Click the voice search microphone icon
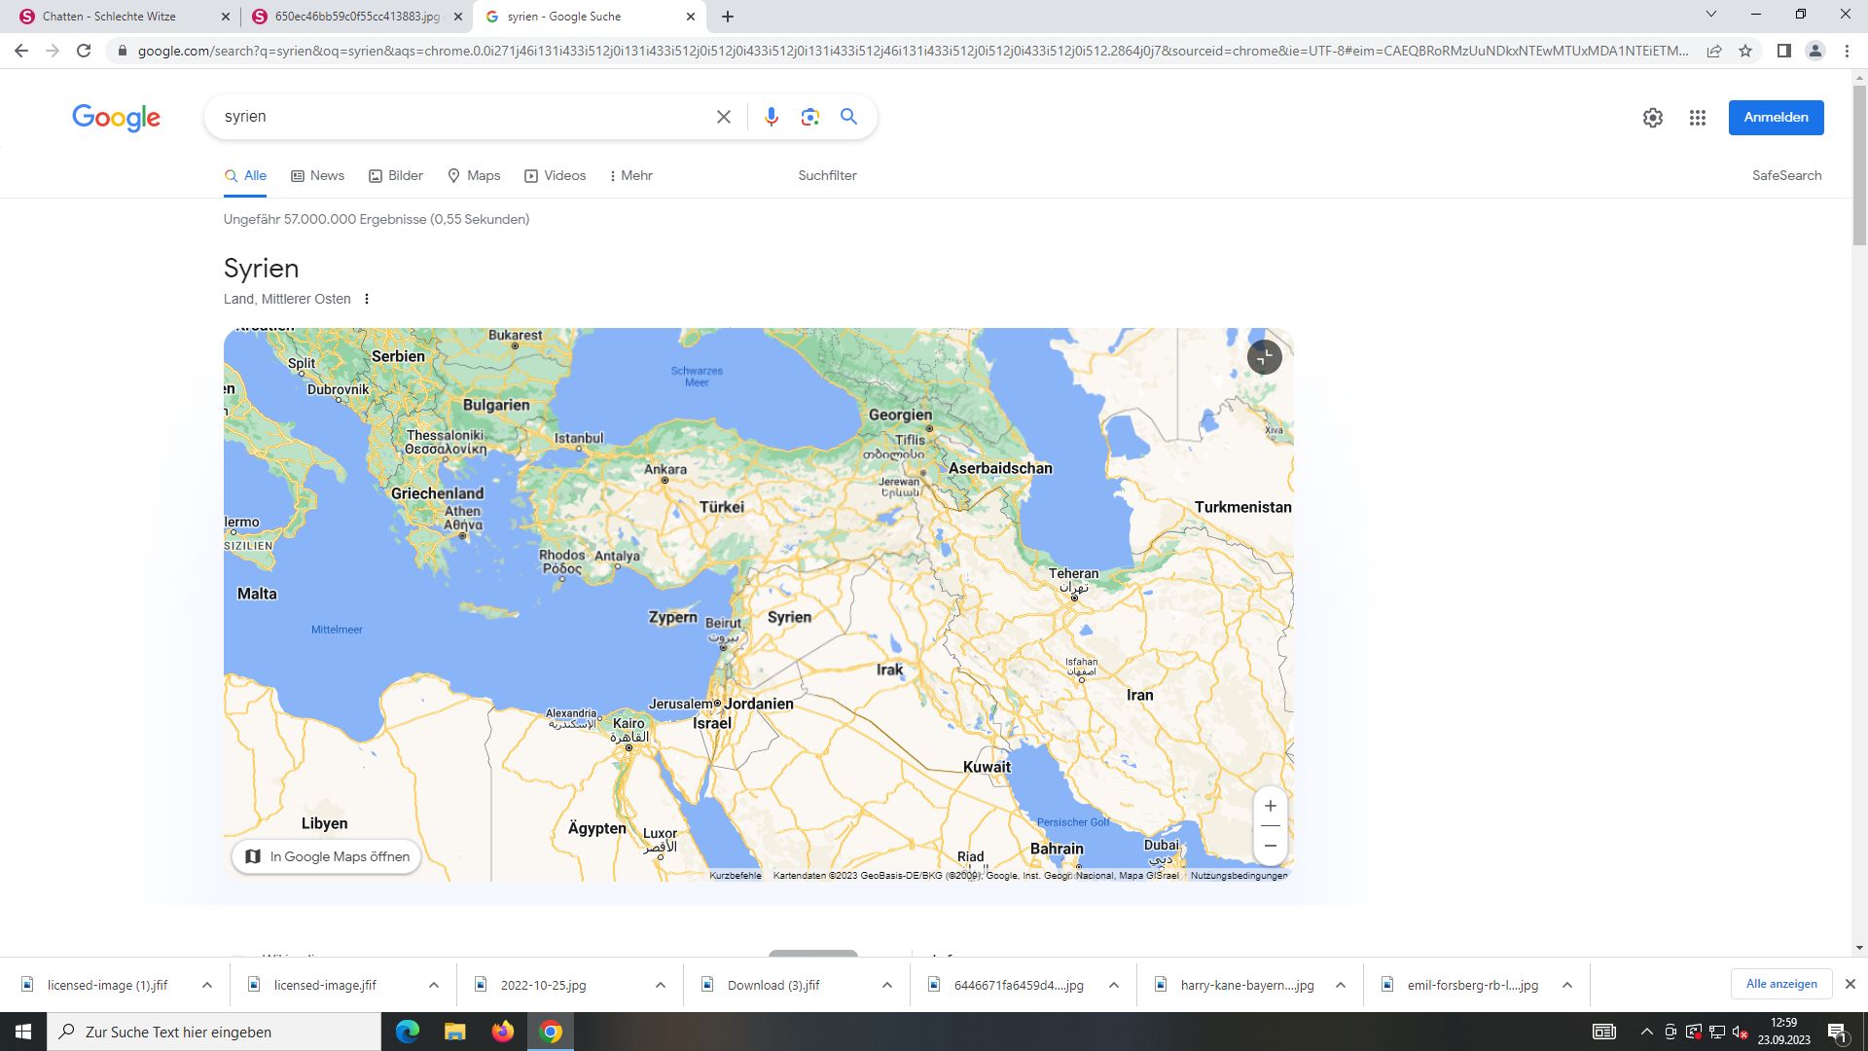1868x1051 pixels. point(771,117)
